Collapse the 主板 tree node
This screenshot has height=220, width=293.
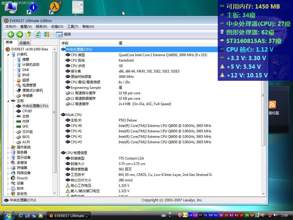click(x=8, y=101)
